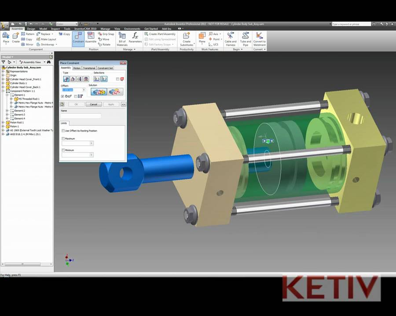
Task: Click the Offset value input field
Action: coord(72,90)
